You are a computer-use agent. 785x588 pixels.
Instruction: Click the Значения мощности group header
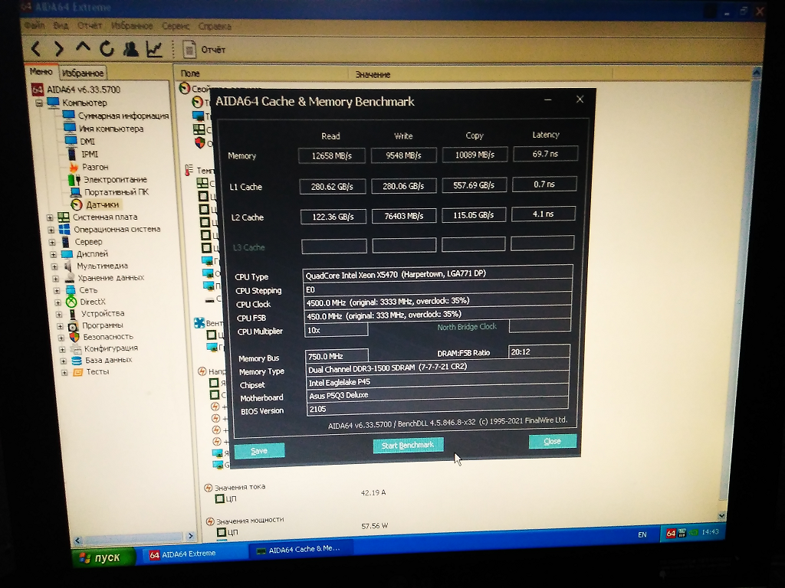250,521
